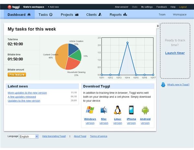Click the Tasks clock icon
The image size is (194, 150).
pos(51,15)
